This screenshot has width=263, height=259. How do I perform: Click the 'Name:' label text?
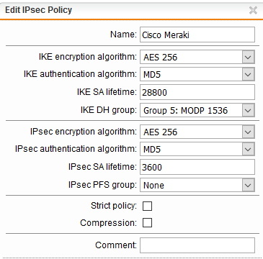[123, 35]
